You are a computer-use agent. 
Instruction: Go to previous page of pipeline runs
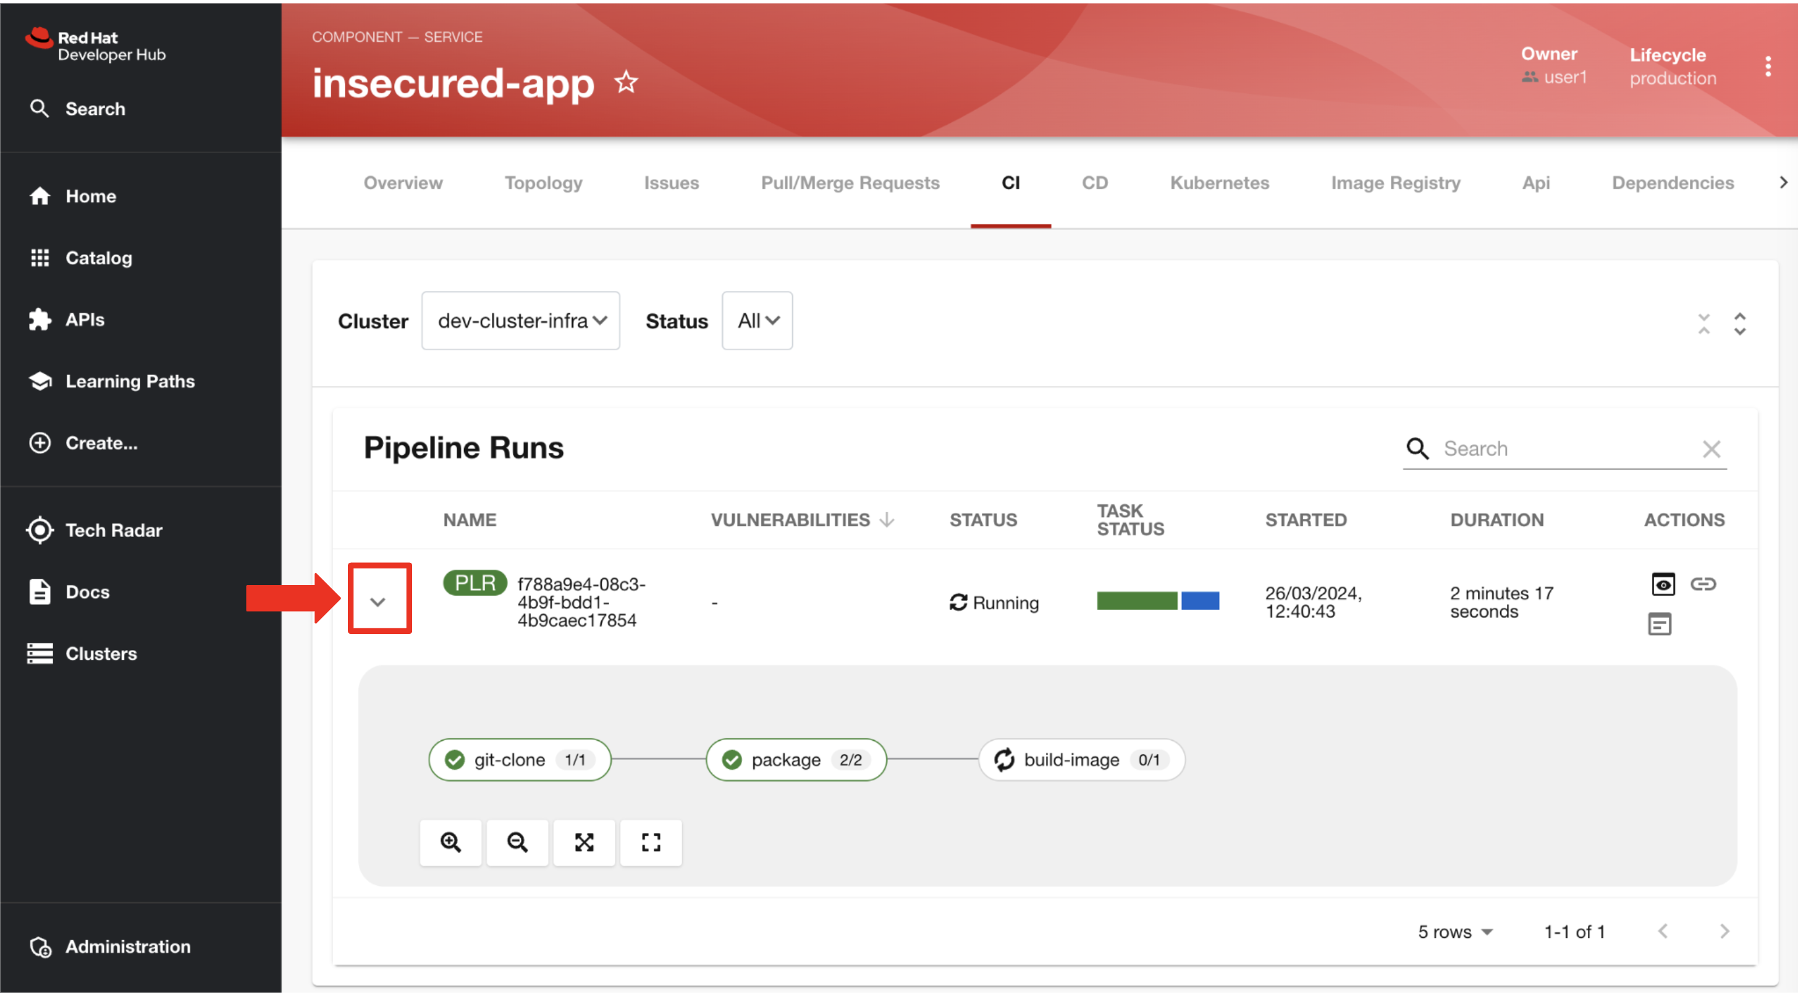[1663, 932]
